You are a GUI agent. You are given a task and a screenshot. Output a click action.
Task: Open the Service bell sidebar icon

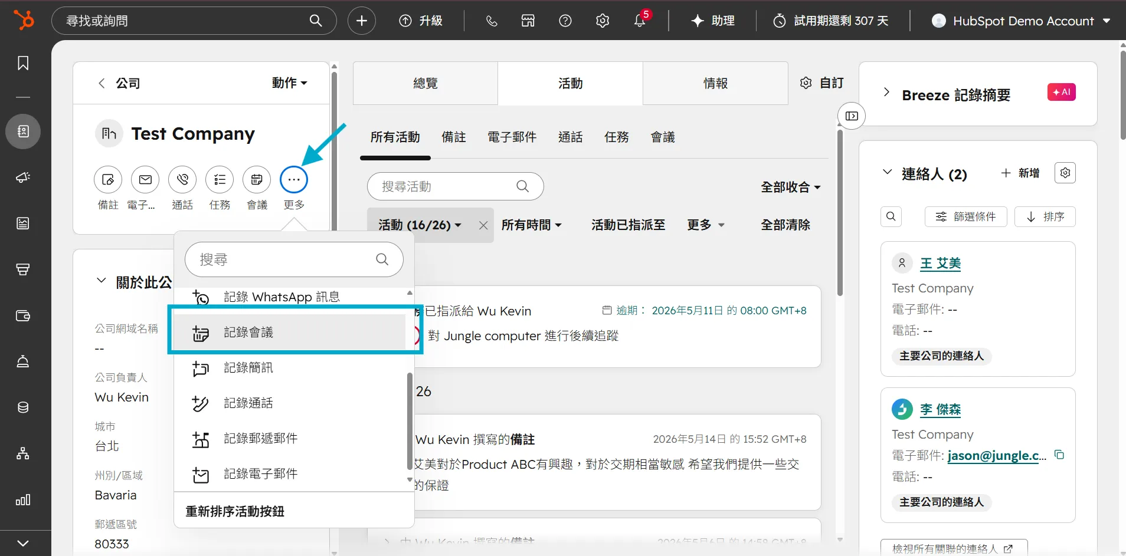(23, 361)
